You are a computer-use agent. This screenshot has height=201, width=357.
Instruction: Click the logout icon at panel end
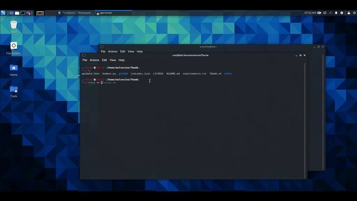tap(355, 13)
